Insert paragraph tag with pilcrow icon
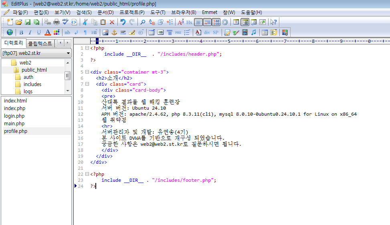 click(85, 32)
